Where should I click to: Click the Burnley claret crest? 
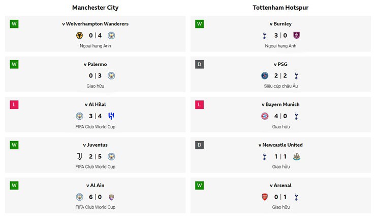(x=297, y=36)
